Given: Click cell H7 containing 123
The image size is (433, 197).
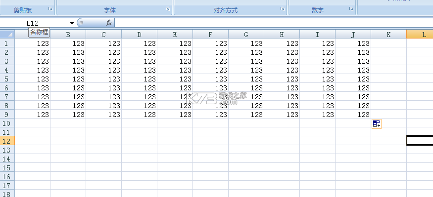Looking at the screenshot, I should click(x=282, y=97).
